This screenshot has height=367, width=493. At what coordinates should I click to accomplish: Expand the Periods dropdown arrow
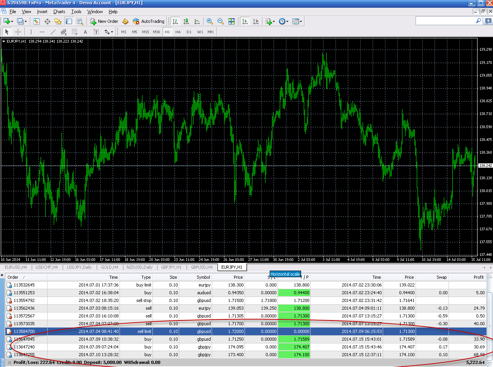(x=287, y=21)
